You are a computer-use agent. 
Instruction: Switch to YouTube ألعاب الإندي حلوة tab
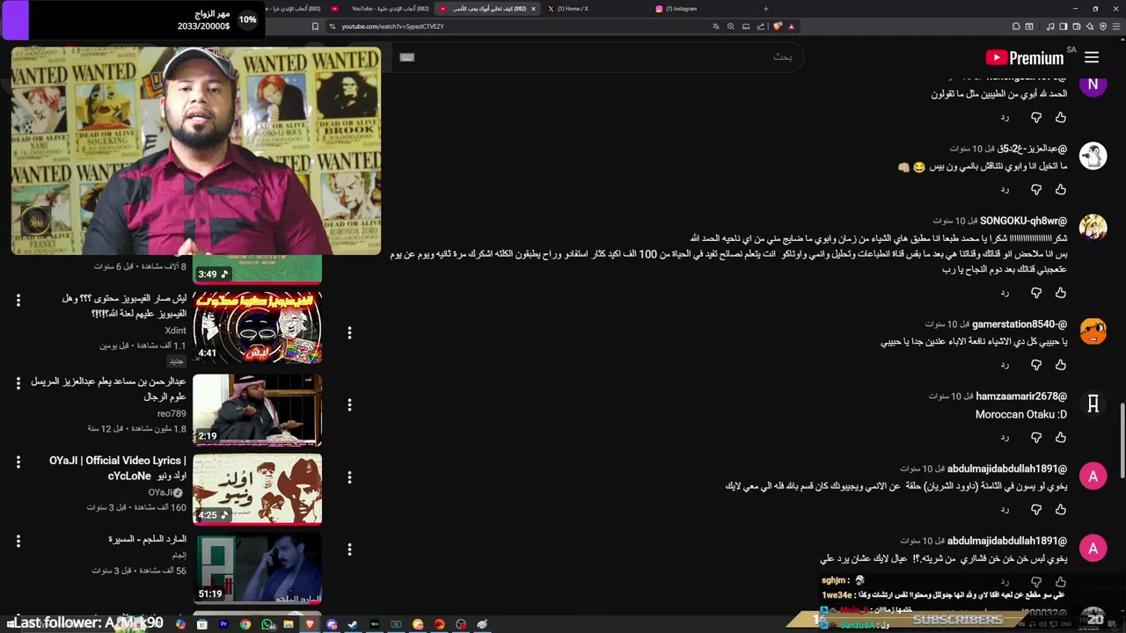(x=378, y=9)
